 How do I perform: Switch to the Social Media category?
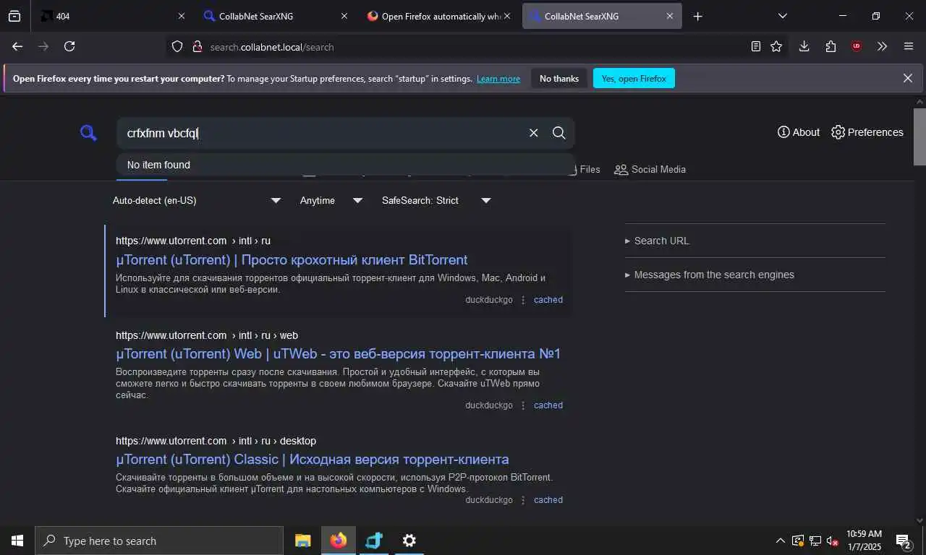point(650,169)
